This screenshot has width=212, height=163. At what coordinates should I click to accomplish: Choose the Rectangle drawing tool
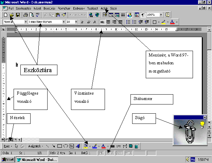[59, 146]
